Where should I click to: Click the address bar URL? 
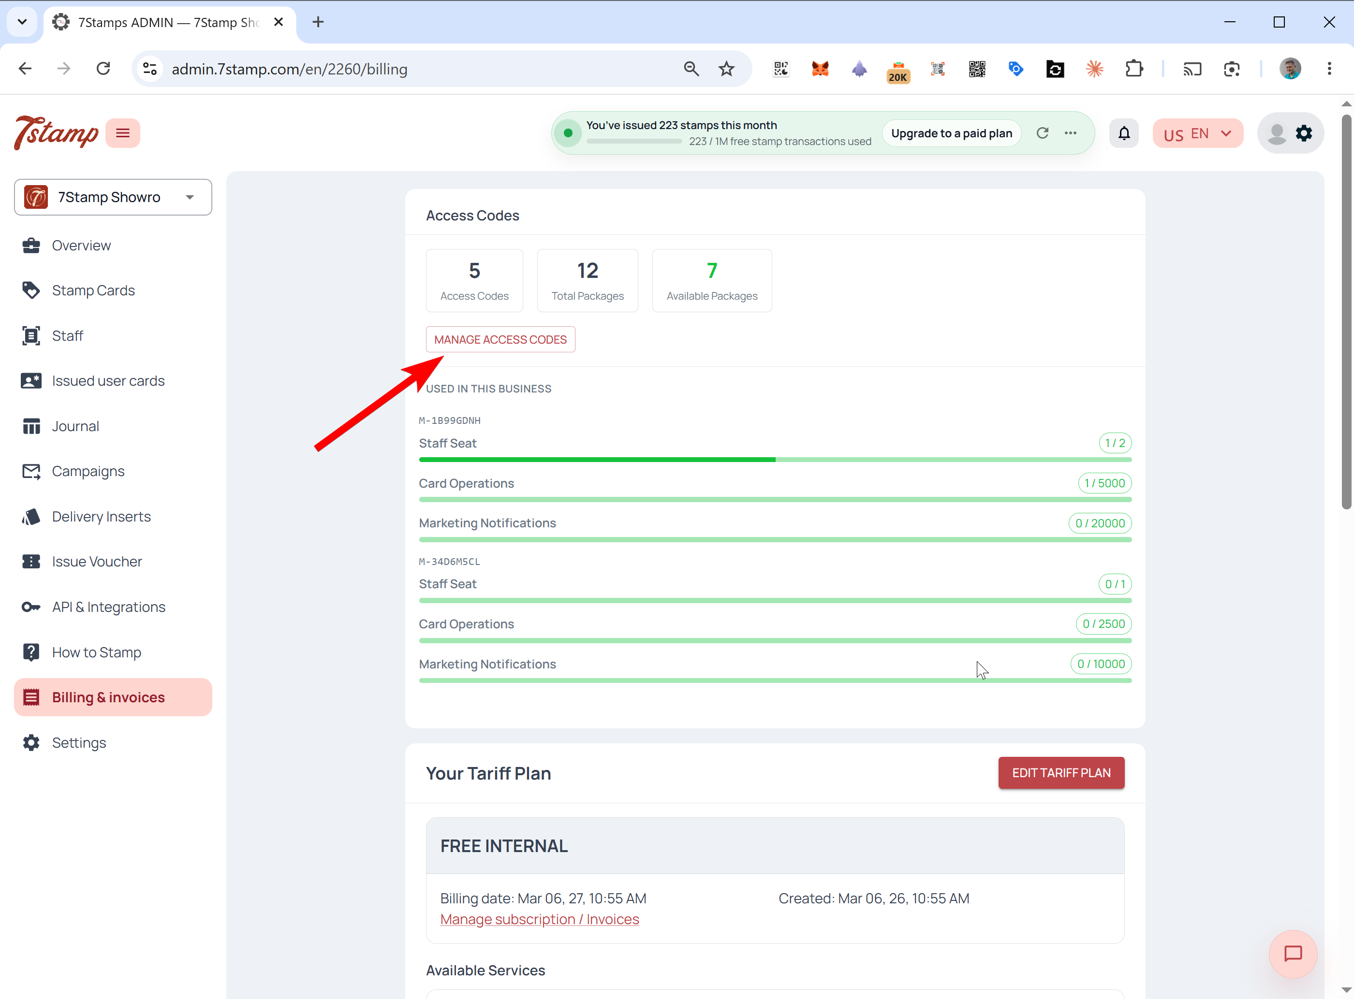pyautogui.click(x=289, y=69)
